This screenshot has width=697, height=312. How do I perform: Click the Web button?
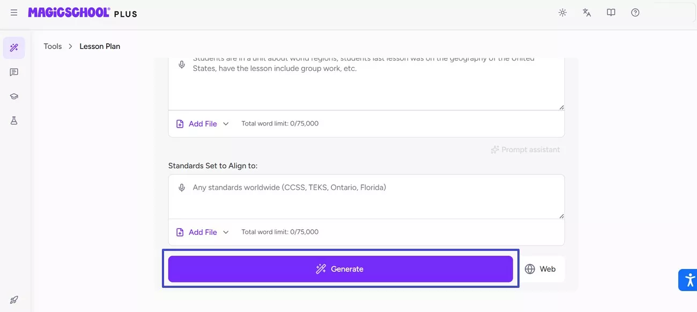point(542,269)
